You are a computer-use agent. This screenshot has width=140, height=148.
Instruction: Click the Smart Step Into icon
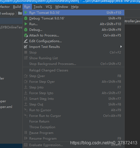click(26, 98)
